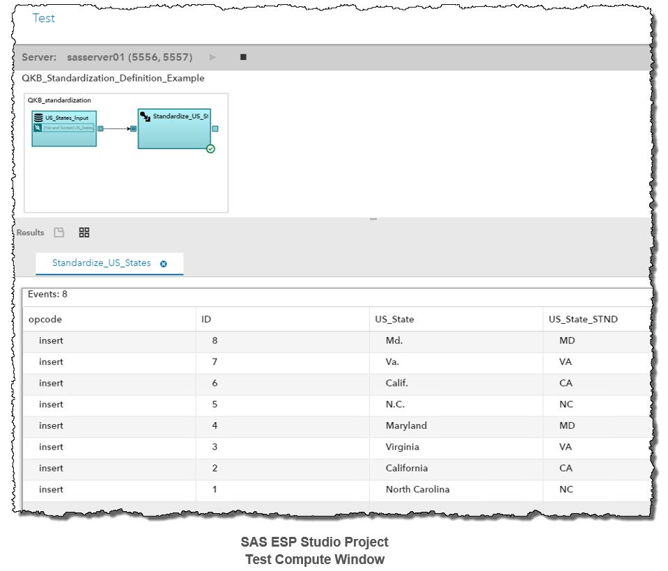The image size is (668, 571).
Task: Click the US_State column header
Action: pos(394,319)
